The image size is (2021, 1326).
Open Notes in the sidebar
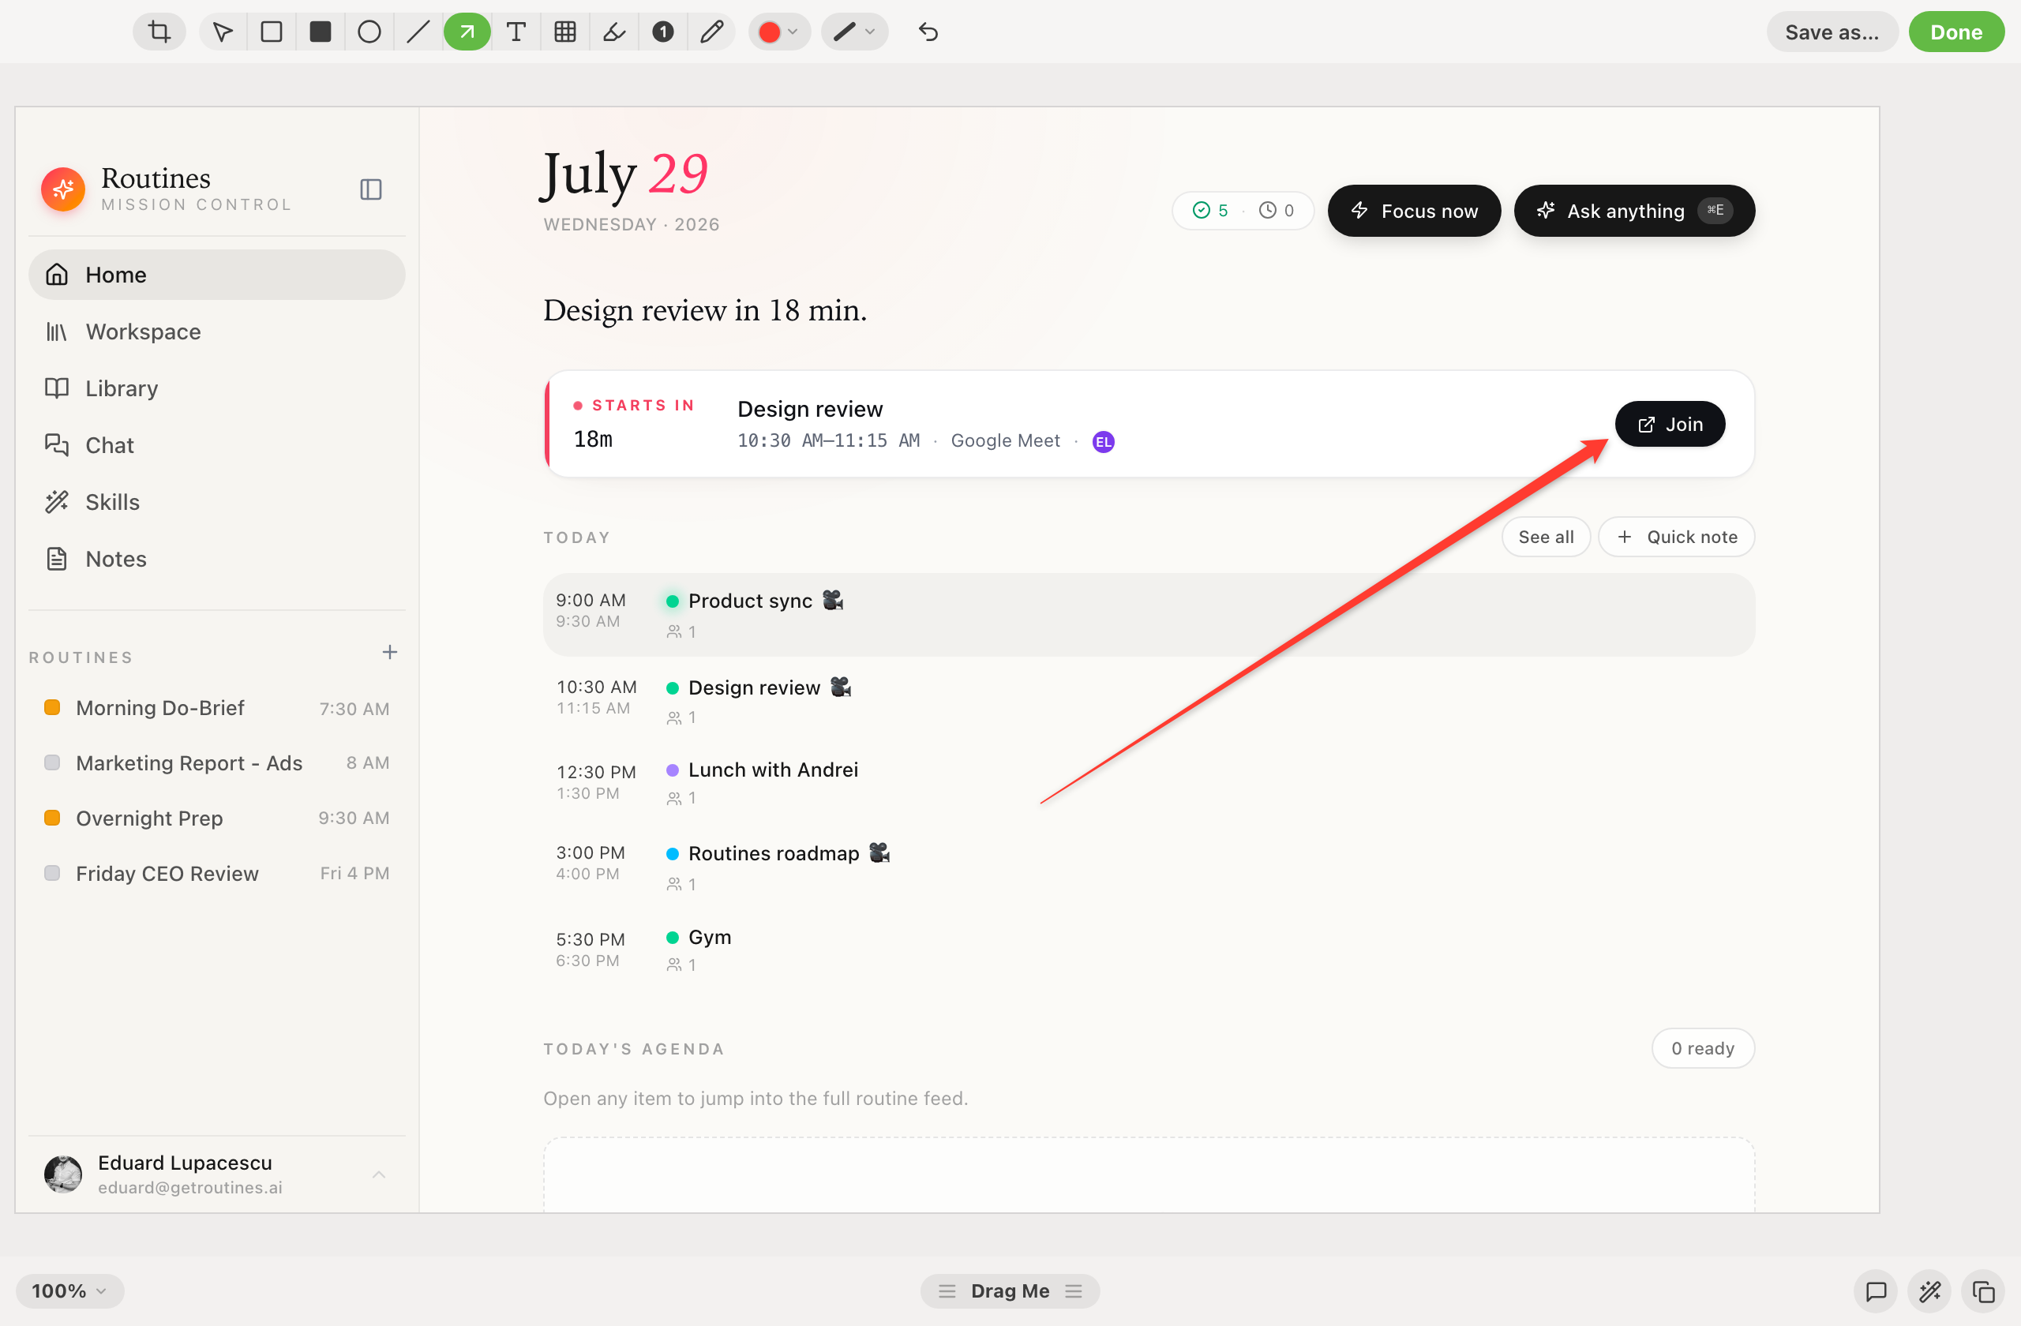click(216, 560)
